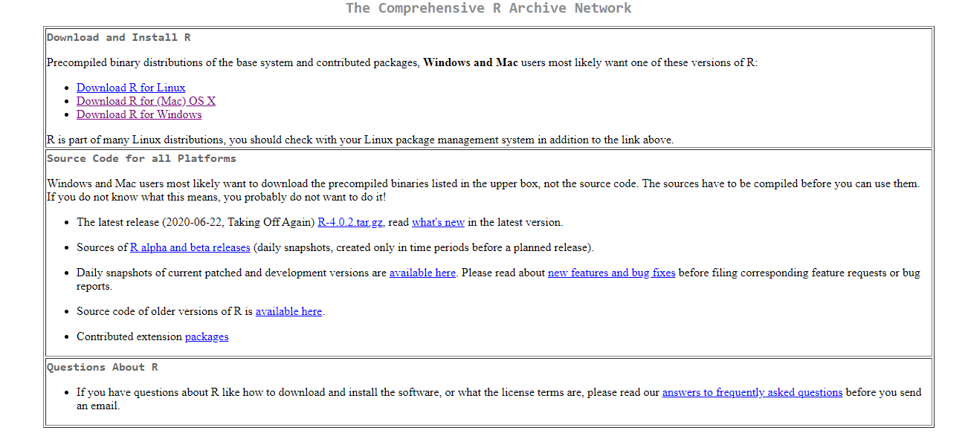
Task: Click bold 'Windows and Mac' text
Action: (x=471, y=62)
